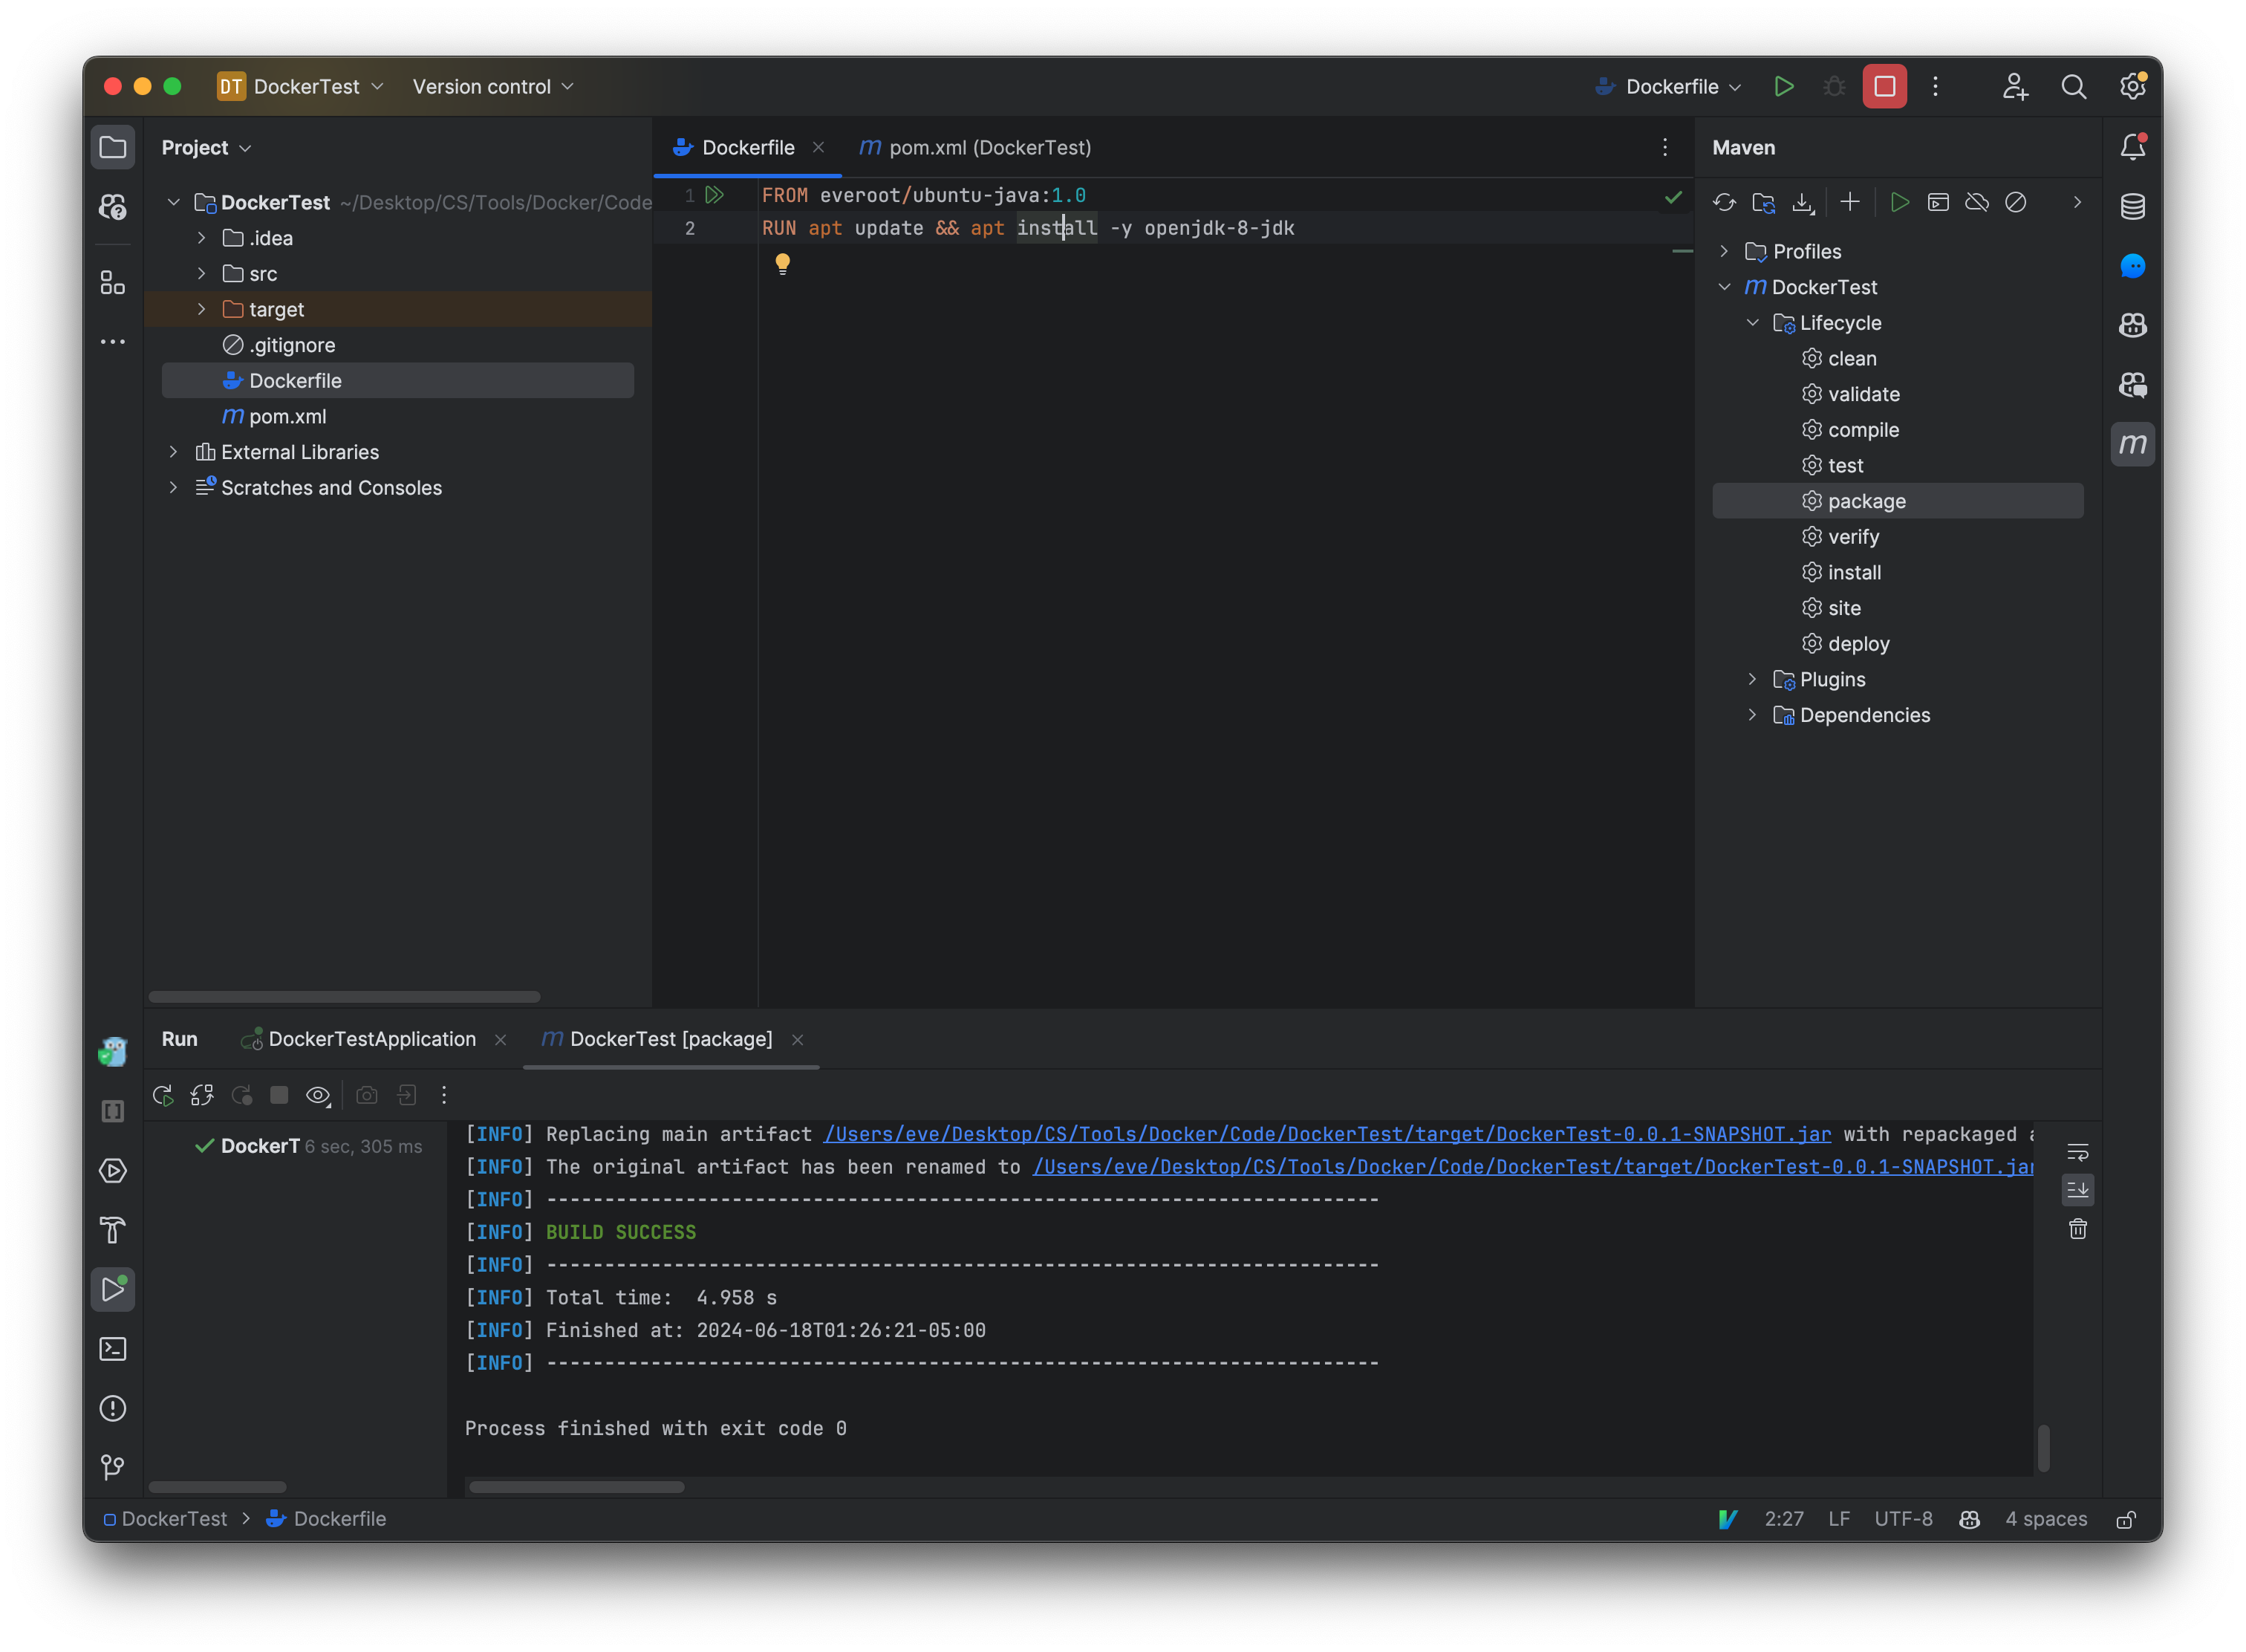Expand the Profiles node in Maven
The height and width of the screenshot is (1652, 2246).
click(1724, 252)
